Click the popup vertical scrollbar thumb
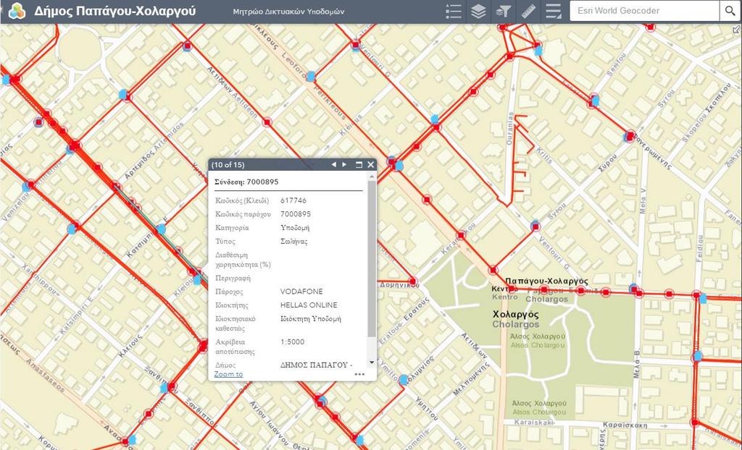This screenshot has width=742, height=450. click(x=372, y=258)
